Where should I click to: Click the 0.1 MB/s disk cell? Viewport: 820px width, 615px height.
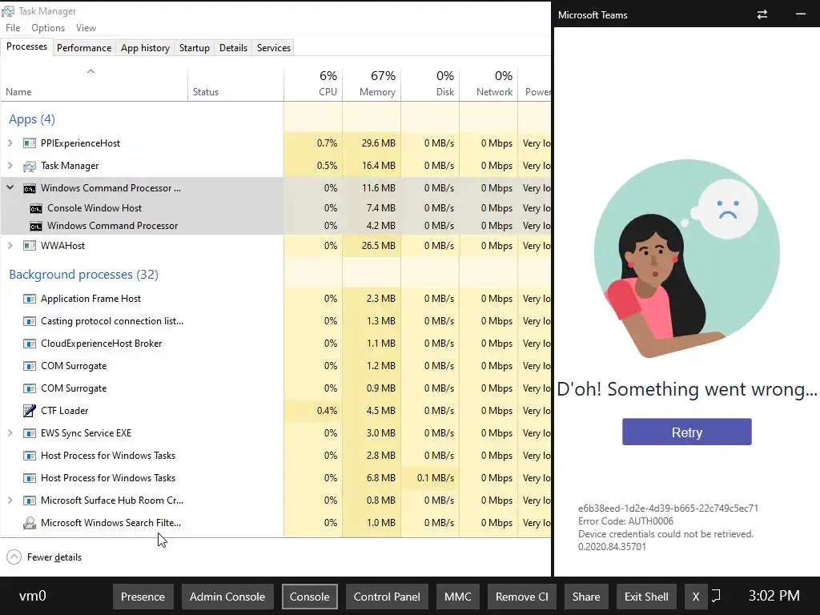(x=430, y=478)
